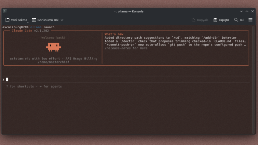Click the '/home/masterchief' path text
Image resolution: width=258 pixels, height=145 pixels.
pos(53,62)
